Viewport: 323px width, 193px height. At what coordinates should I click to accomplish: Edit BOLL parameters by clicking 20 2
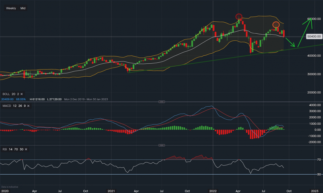click(x=15, y=94)
